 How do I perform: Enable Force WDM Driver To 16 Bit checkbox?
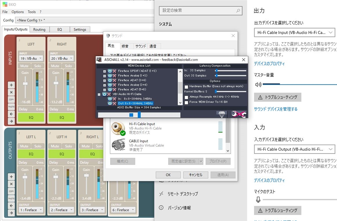[186, 102]
